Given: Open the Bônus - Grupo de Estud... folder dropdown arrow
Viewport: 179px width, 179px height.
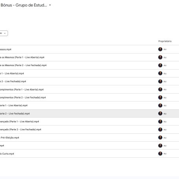Looking at the screenshot, I should coord(50,5).
